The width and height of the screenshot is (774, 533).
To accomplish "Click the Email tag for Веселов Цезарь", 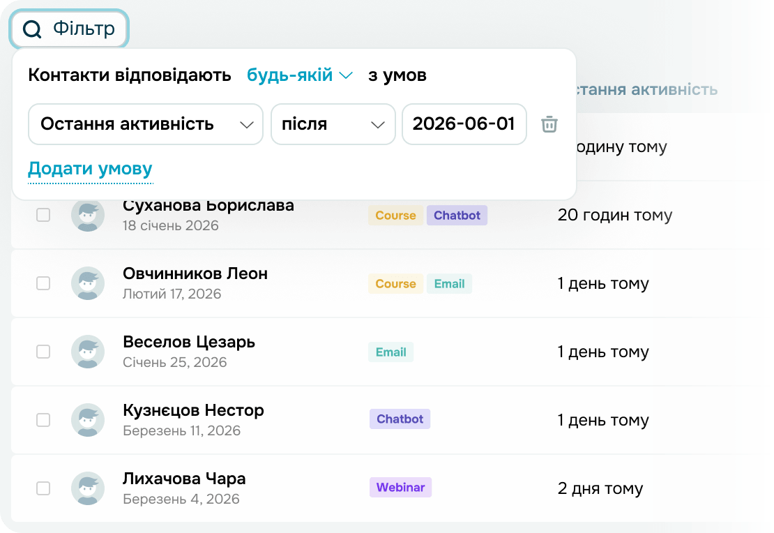I will 391,352.
